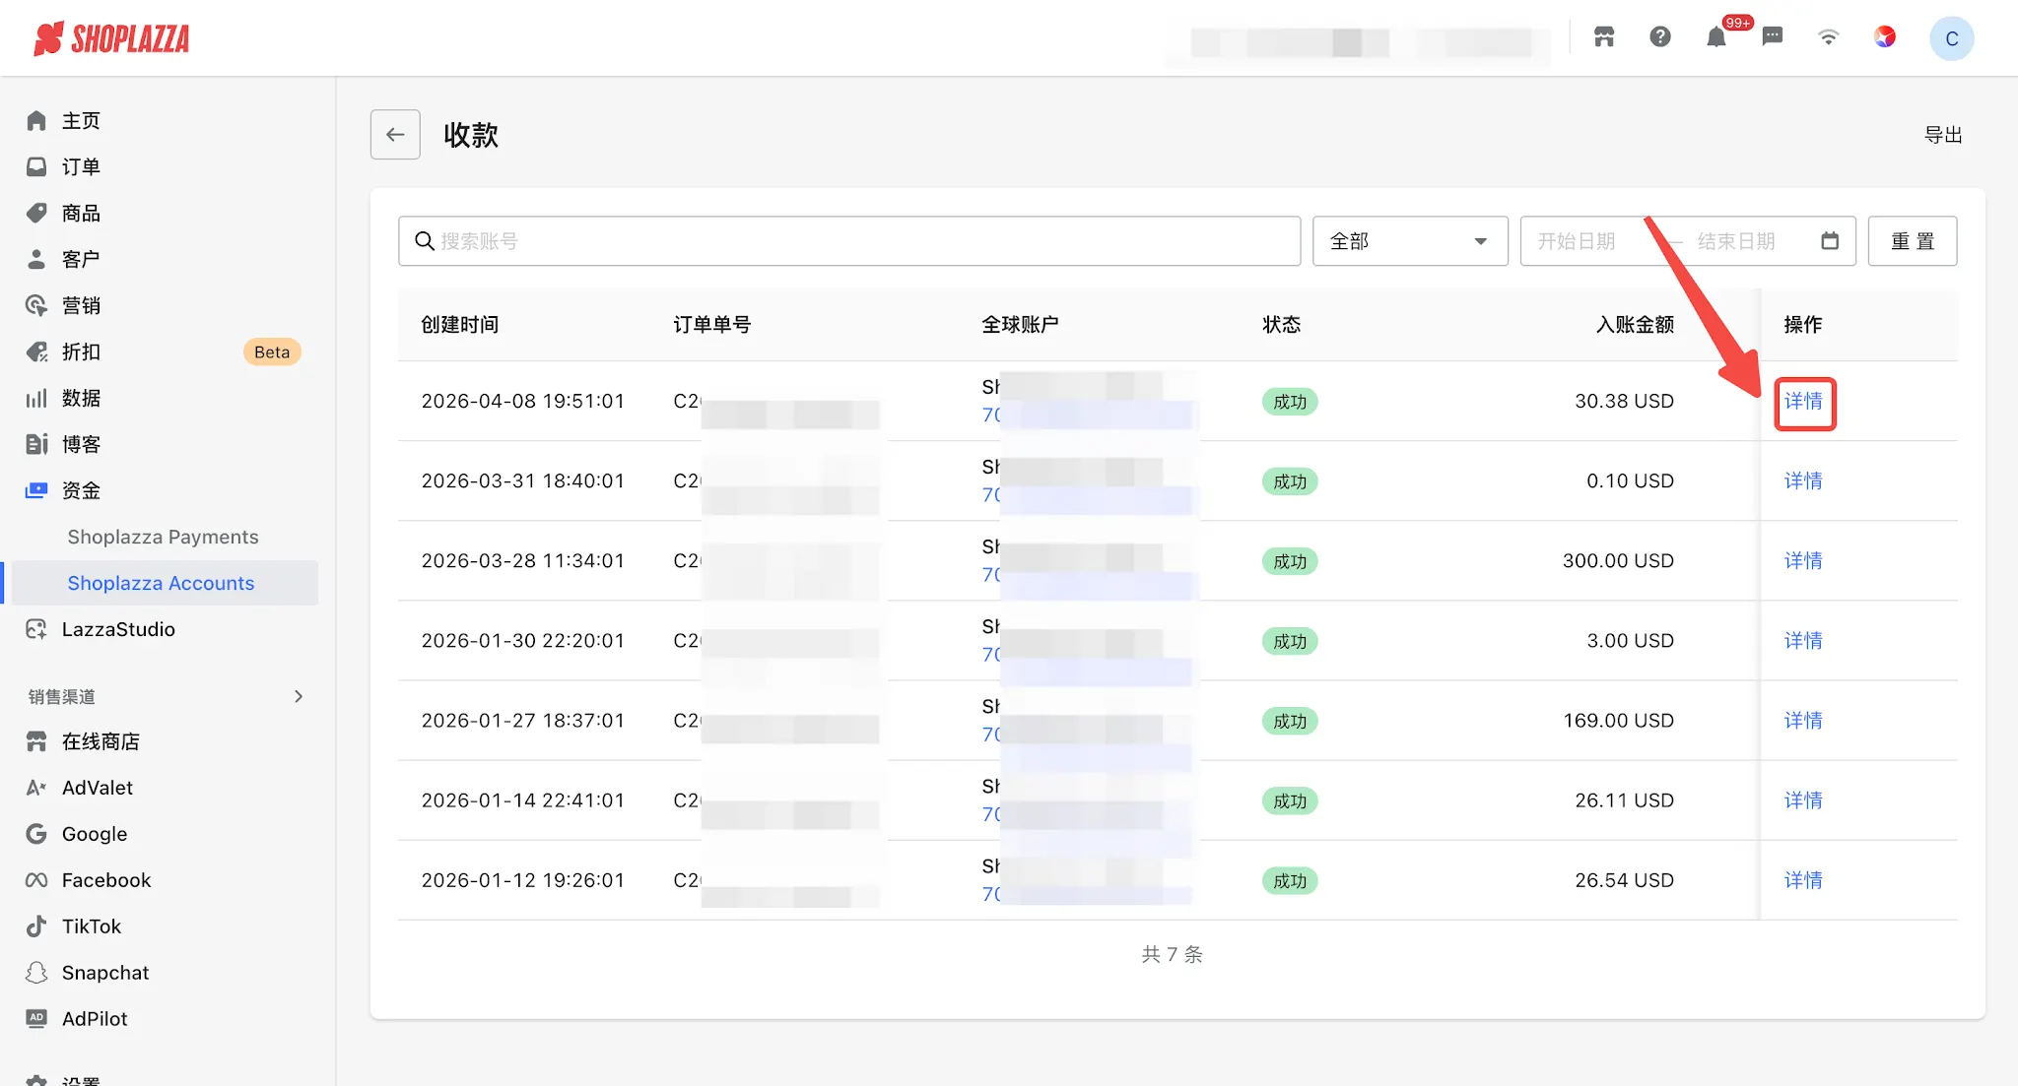Screen dimensions: 2018x1086
Task: Click the 商品 tag icon
Action: click(x=36, y=214)
